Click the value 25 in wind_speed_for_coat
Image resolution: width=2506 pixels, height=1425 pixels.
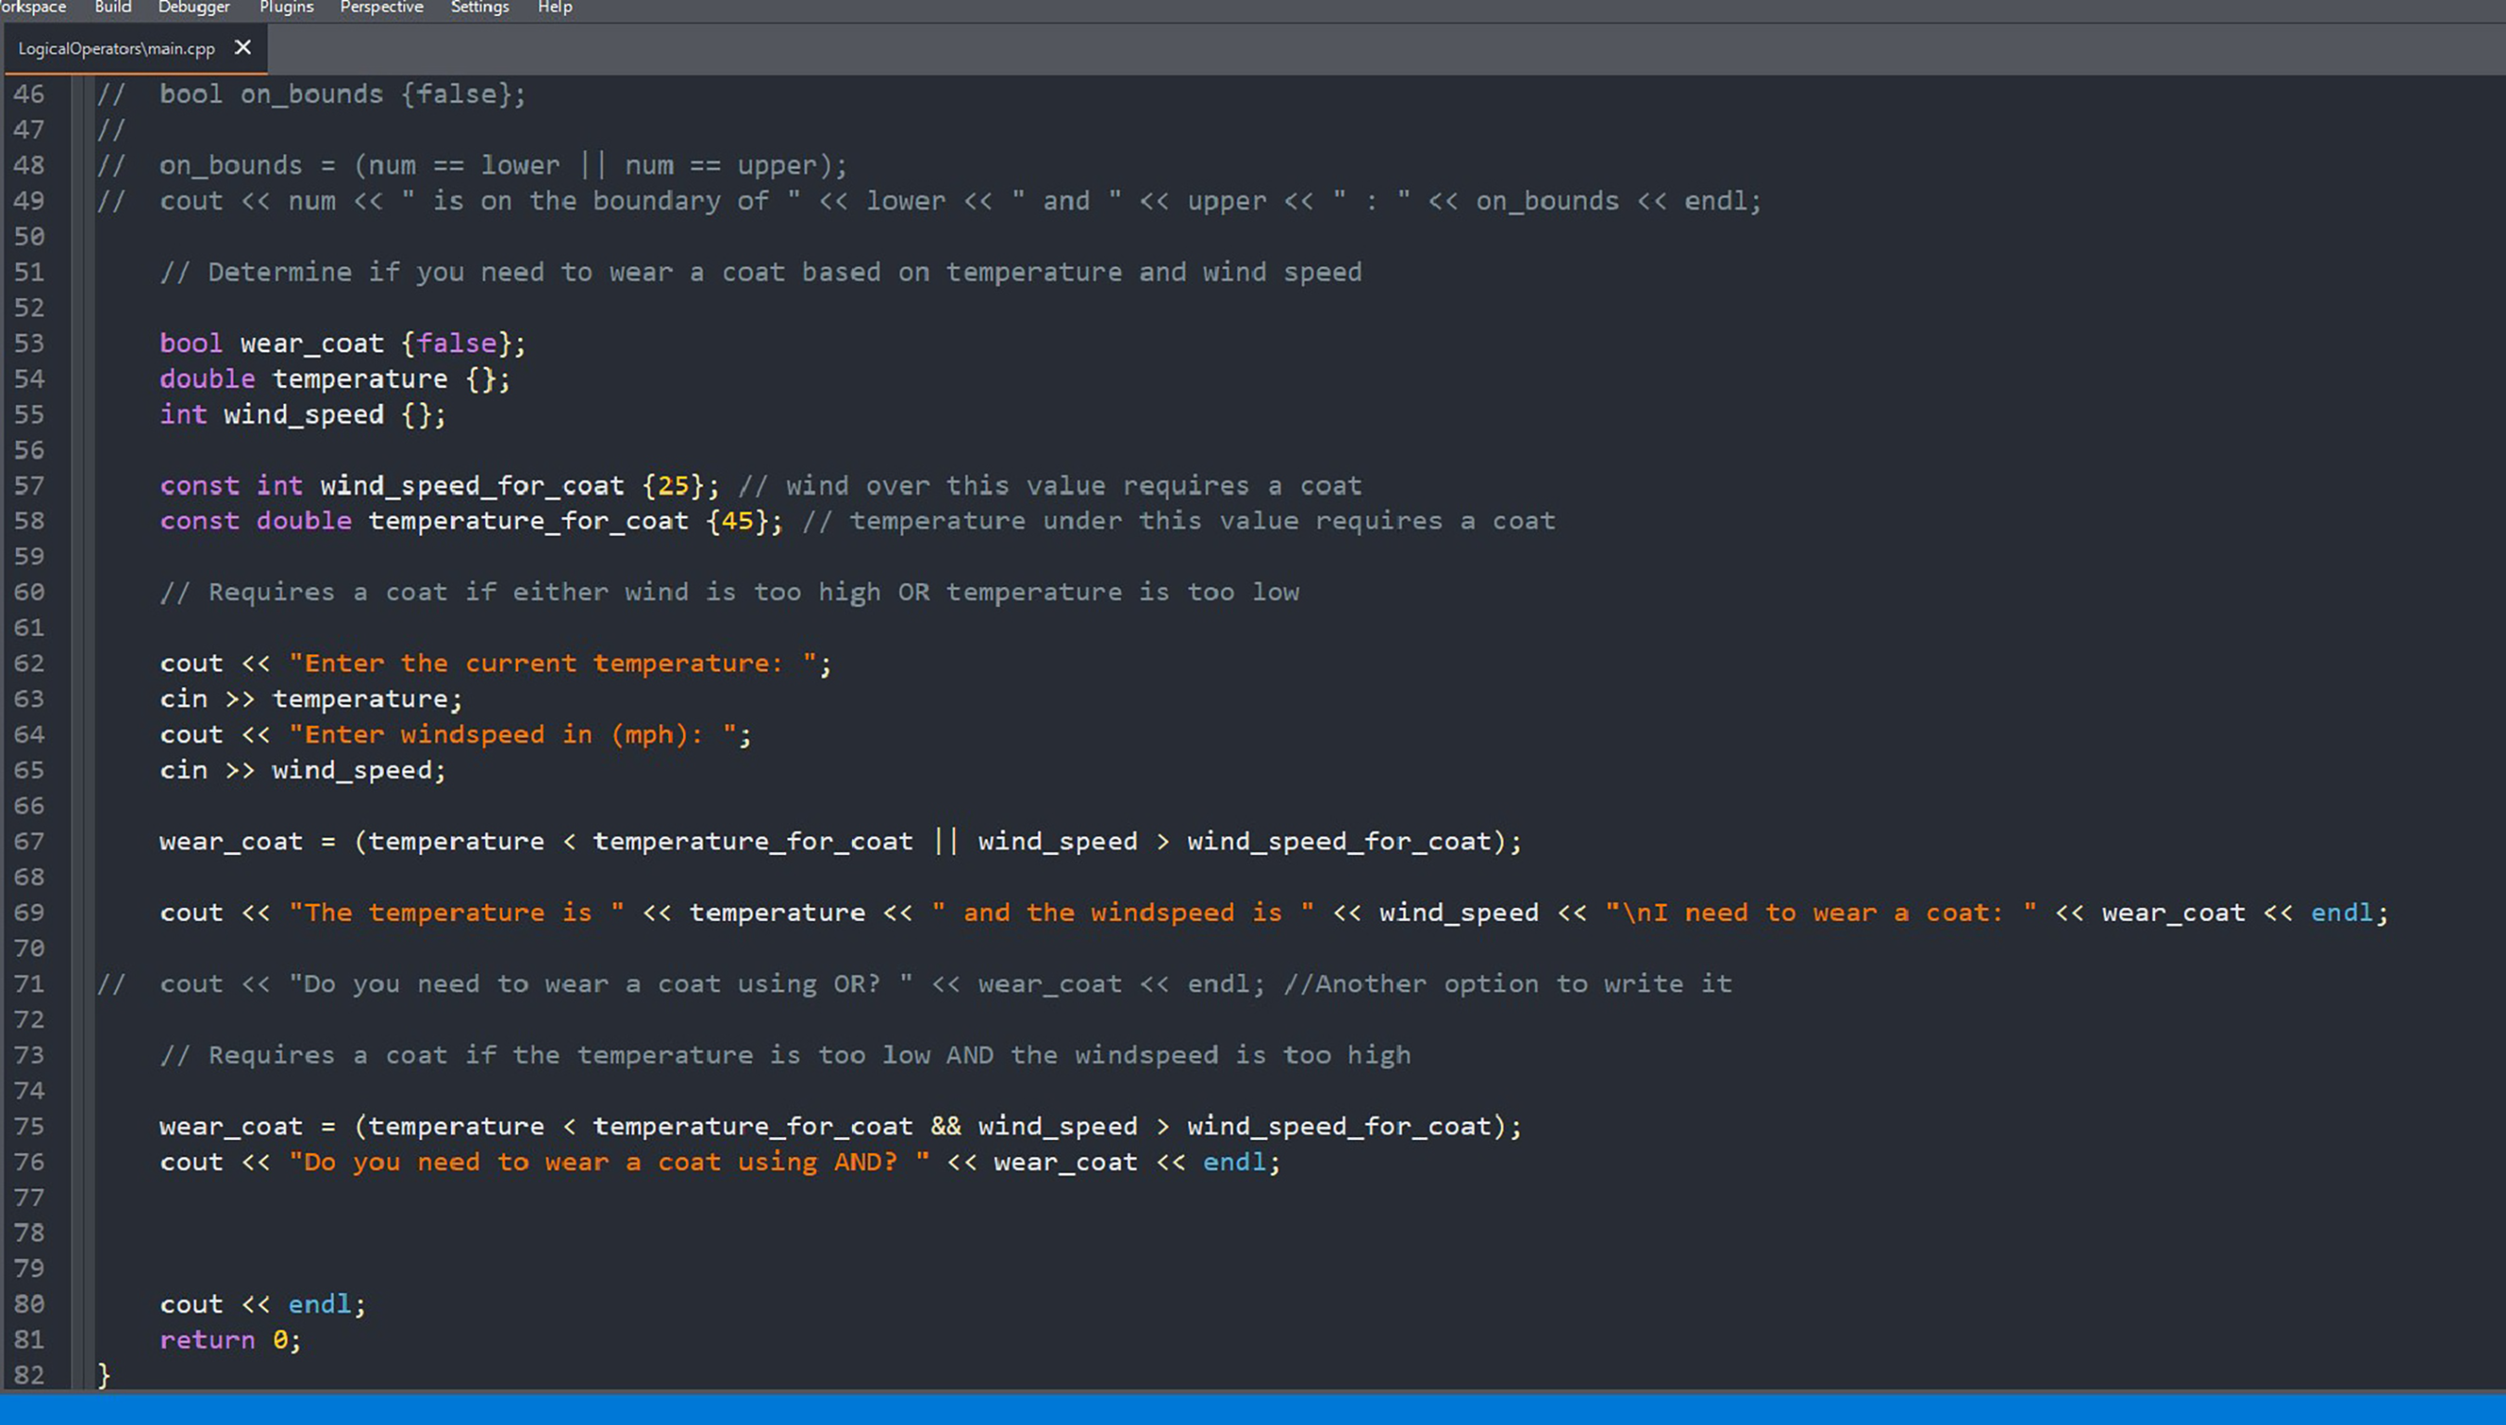click(x=673, y=486)
